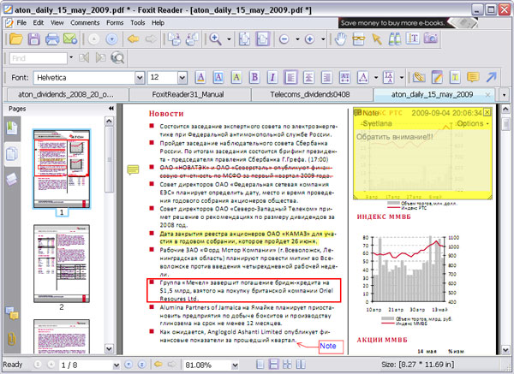Activate the Snapshot camera tool
This screenshot has width=514, height=374.
tap(431, 39)
